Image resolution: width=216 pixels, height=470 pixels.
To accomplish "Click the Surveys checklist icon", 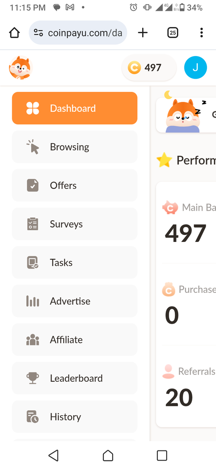I will pyautogui.click(x=33, y=224).
